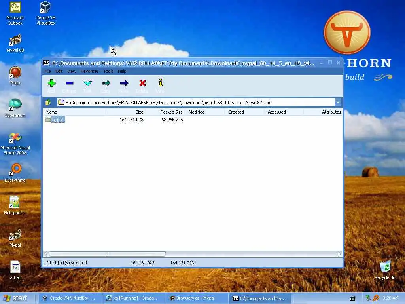Open the Favorites menu
The height and width of the screenshot is (304, 405).
coord(90,71)
